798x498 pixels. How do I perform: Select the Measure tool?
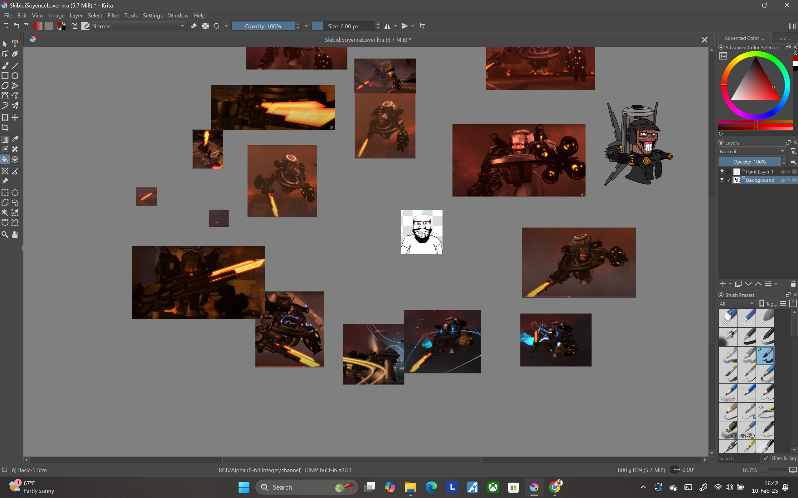point(15,171)
